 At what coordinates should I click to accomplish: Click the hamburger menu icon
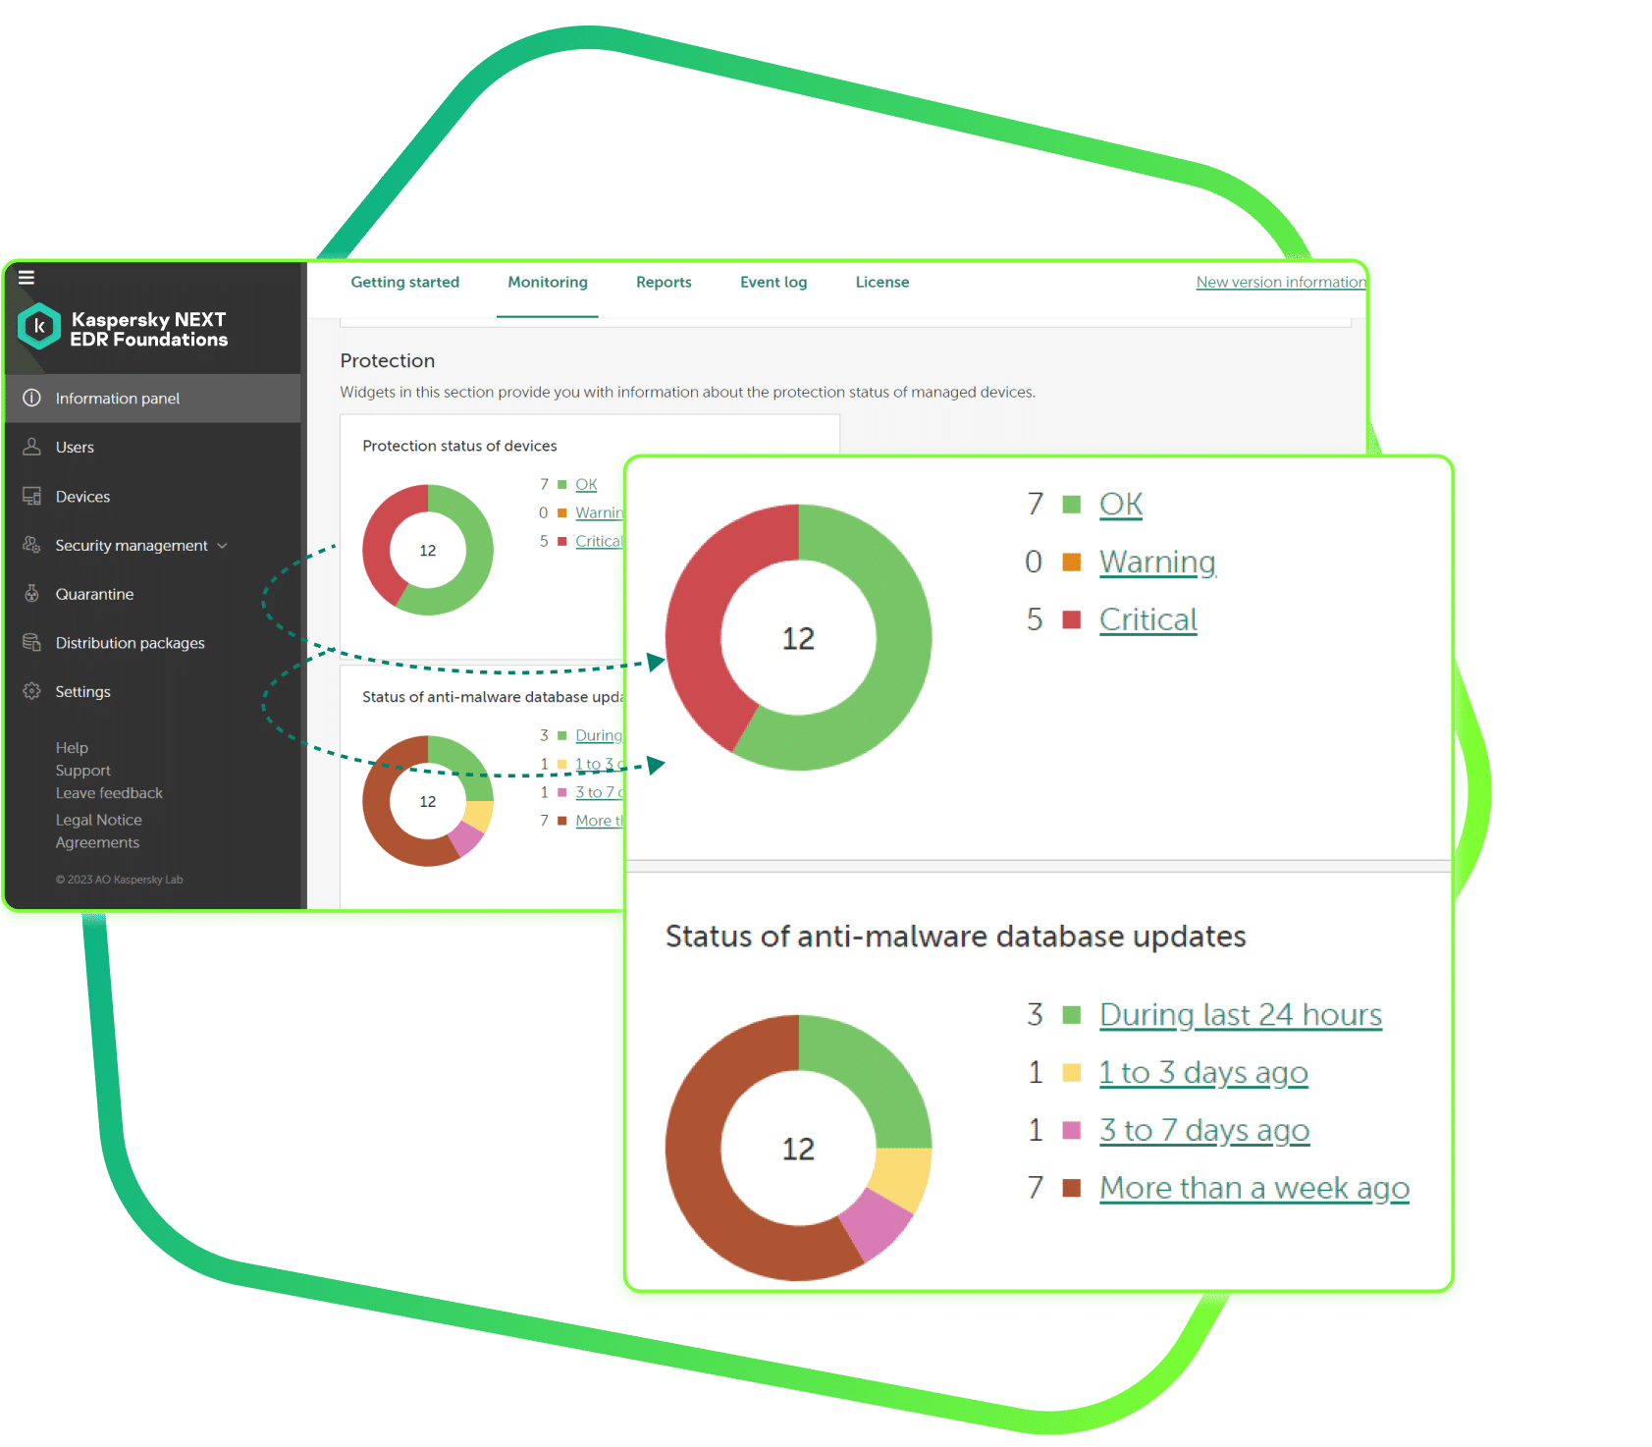pos(27,278)
